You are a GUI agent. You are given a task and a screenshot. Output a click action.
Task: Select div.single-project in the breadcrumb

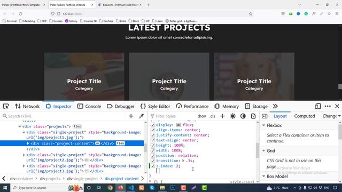tap(82, 179)
